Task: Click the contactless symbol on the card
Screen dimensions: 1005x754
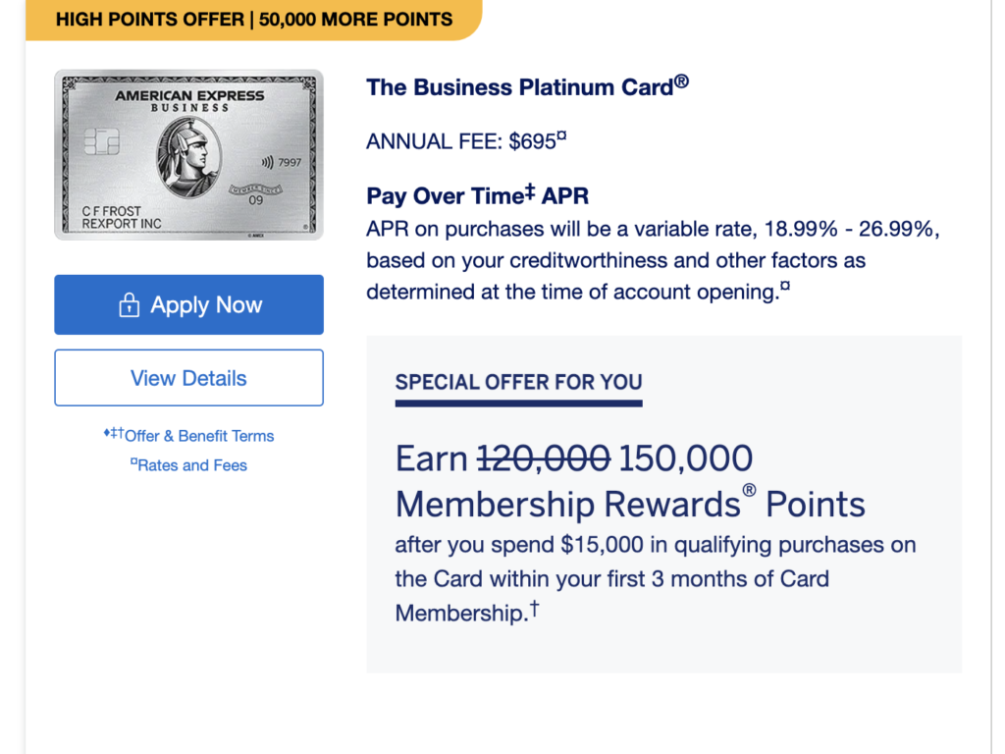Action: pyautogui.click(x=267, y=162)
